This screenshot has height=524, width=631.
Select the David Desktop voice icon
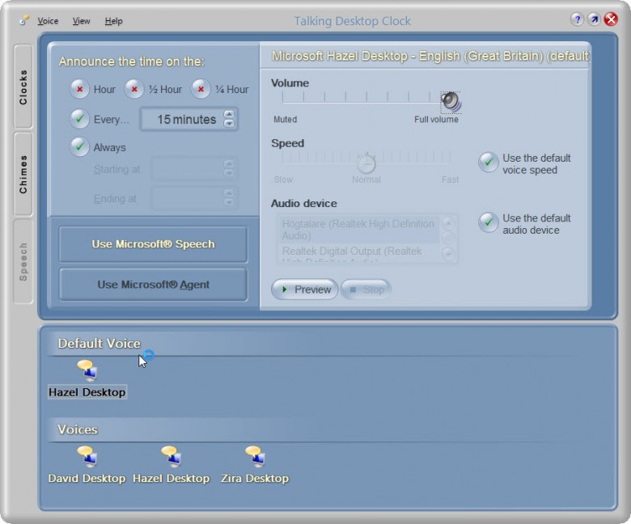(87, 457)
